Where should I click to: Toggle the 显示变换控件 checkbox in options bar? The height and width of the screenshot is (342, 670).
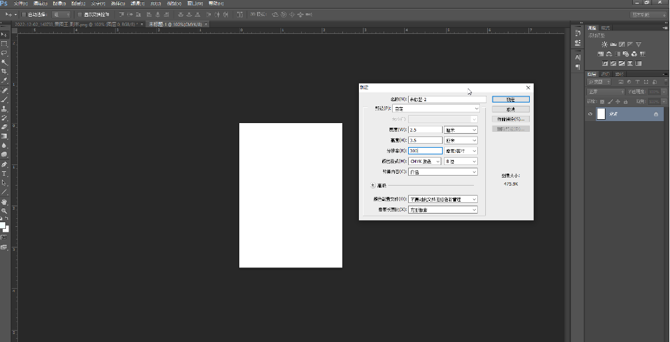[79, 14]
